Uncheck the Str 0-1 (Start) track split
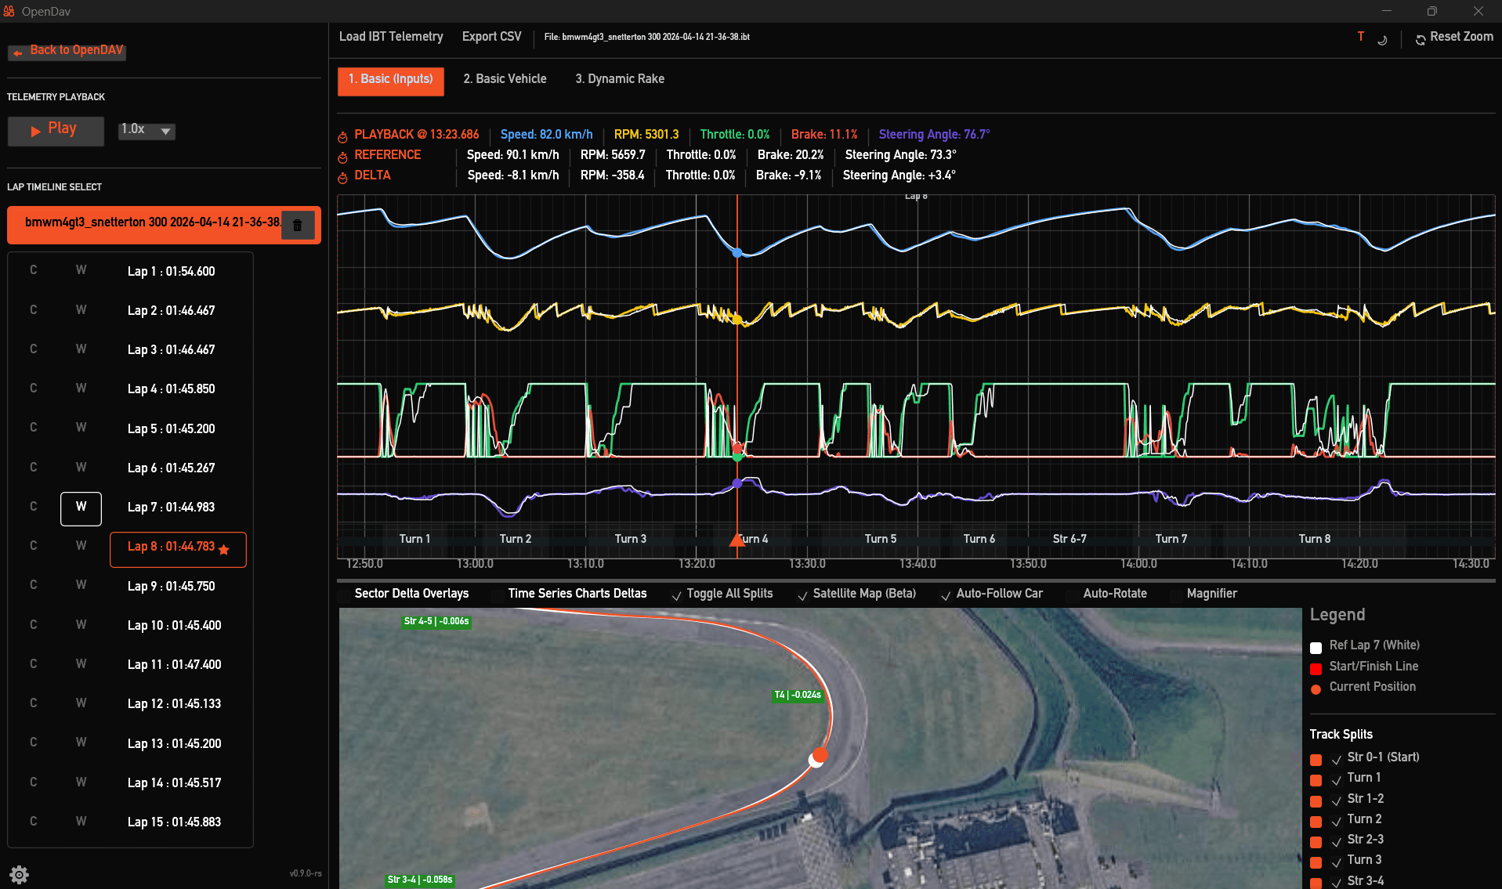This screenshot has width=1502, height=889. click(x=1337, y=760)
